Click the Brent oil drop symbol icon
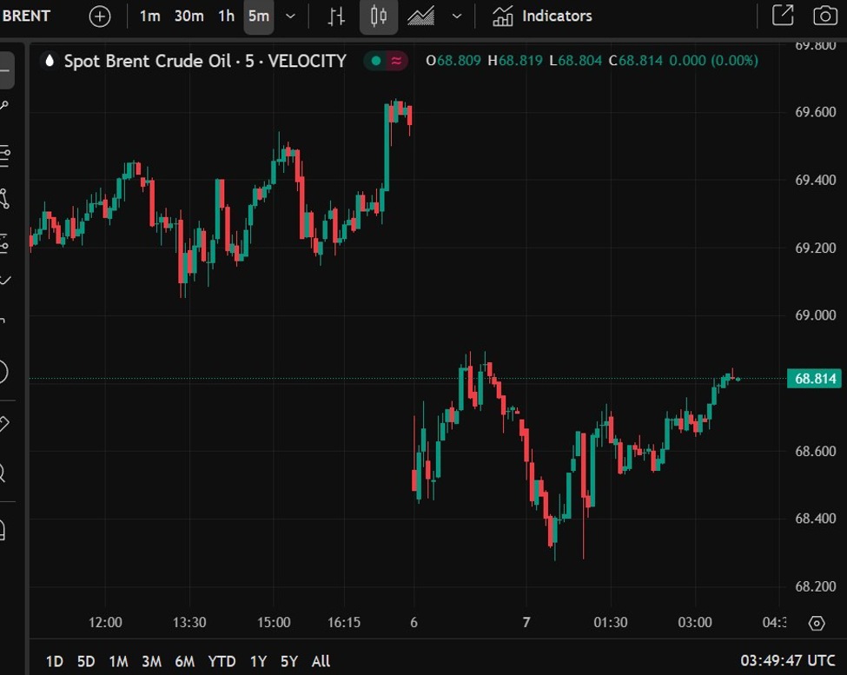 (50, 61)
